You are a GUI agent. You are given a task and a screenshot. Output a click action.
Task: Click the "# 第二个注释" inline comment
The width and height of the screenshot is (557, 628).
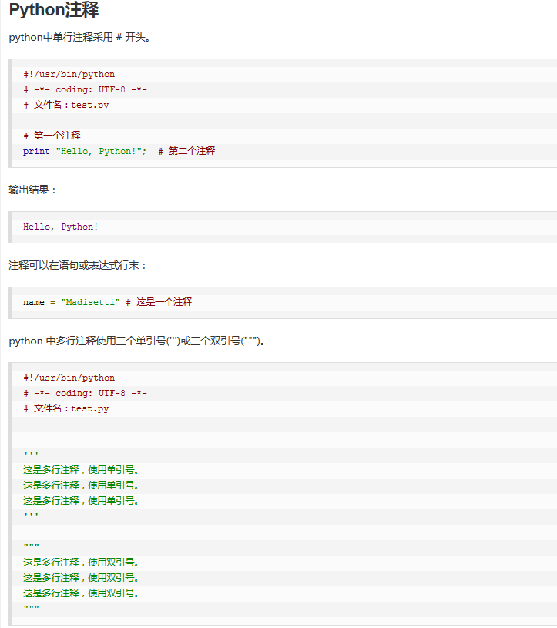tap(187, 151)
